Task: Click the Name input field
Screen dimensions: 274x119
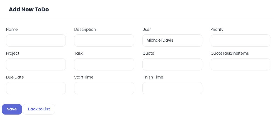Action: pyautogui.click(x=36, y=40)
